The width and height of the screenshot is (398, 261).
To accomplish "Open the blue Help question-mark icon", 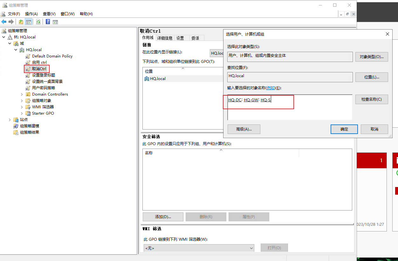I will tap(48, 22).
